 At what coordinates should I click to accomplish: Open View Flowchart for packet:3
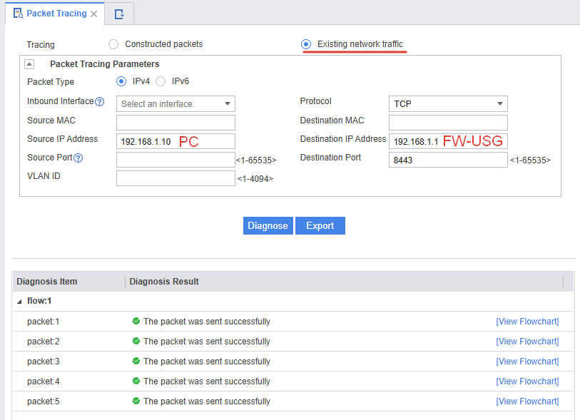pos(527,362)
